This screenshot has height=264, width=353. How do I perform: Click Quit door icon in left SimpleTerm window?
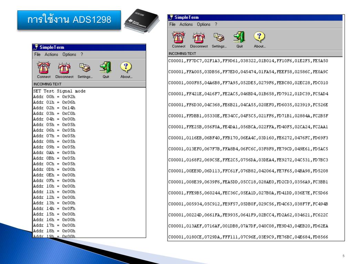click(x=106, y=68)
